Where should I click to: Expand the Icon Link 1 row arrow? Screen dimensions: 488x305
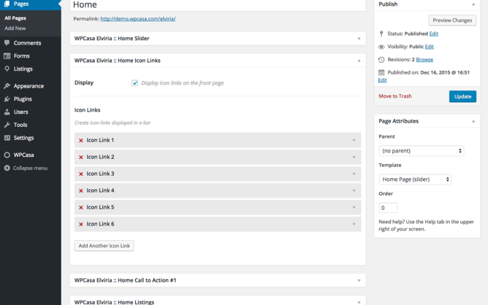click(353, 140)
